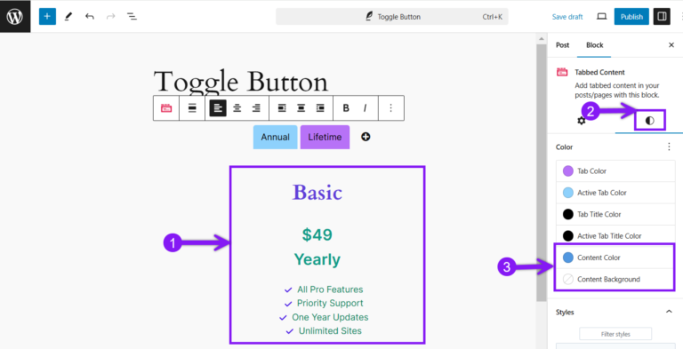The width and height of the screenshot is (683, 349).
Task: Click the Unlimited Sites list item
Action: tap(330, 331)
